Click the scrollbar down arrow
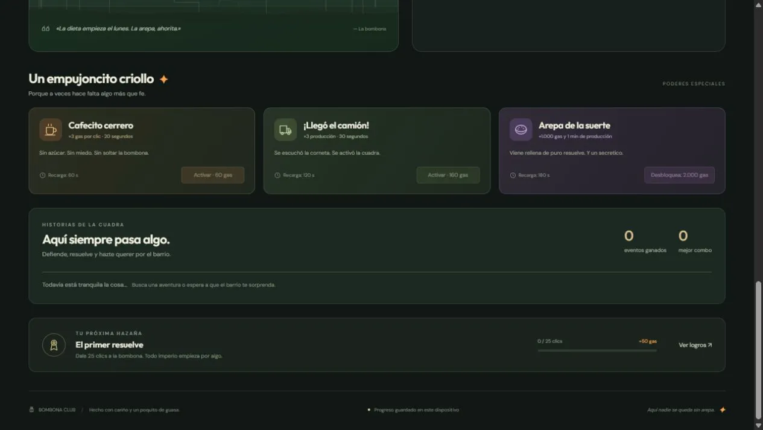763x430 pixels. (x=758, y=425)
